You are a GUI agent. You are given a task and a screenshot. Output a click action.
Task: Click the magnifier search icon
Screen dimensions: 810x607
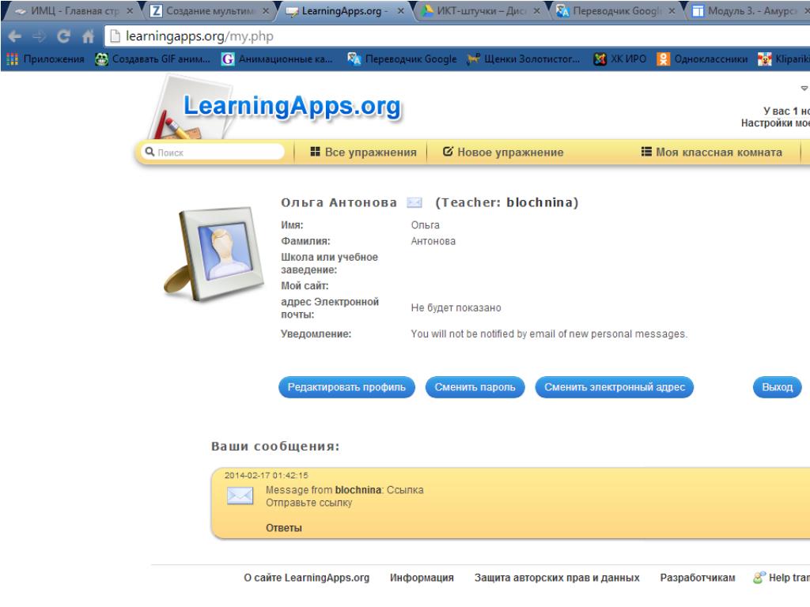tap(150, 152)
